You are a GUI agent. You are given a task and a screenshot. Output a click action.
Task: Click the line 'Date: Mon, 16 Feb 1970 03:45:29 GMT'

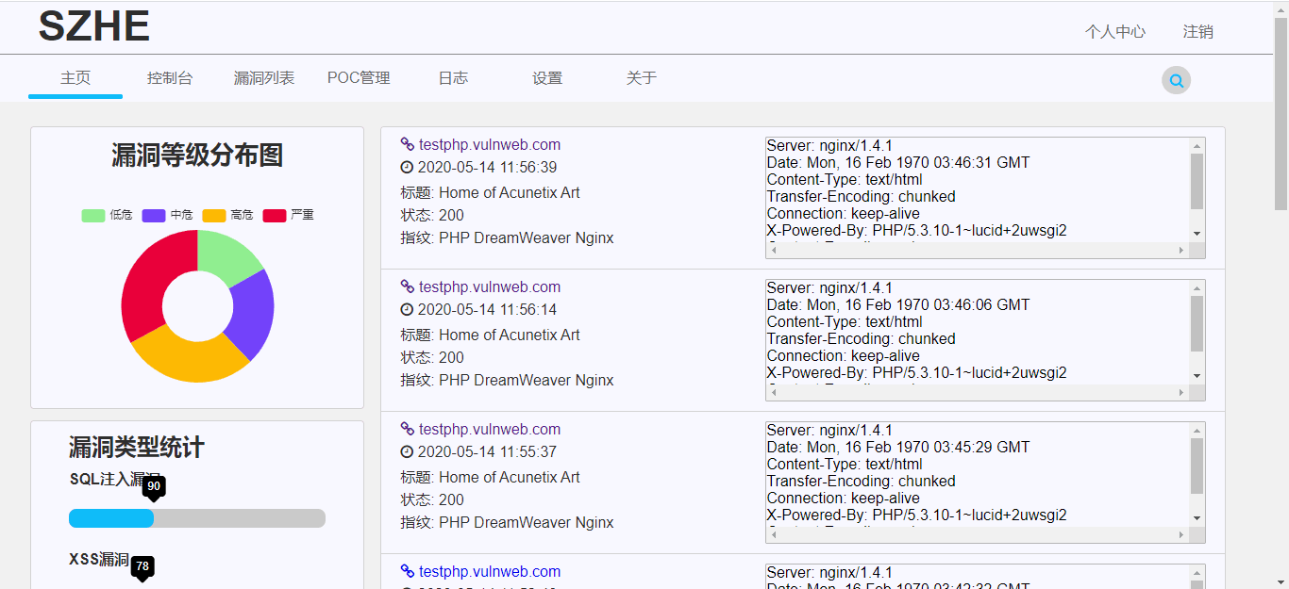898,448
